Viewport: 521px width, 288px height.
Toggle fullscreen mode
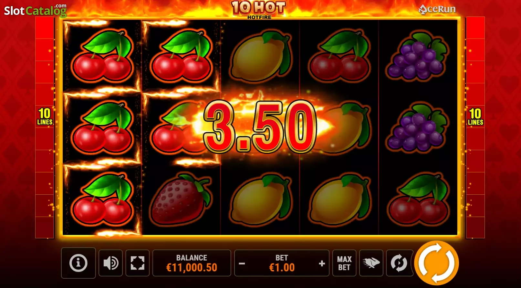pos(137,263)
